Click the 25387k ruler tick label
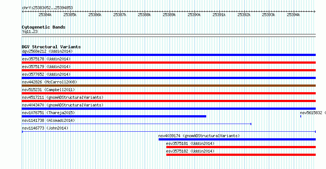 [x=120, y=15]
